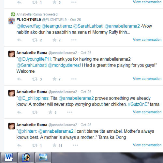
Task: Open more options on DJyounglifePH tweet
Action: pyautogui.click(x=74, y=79)
